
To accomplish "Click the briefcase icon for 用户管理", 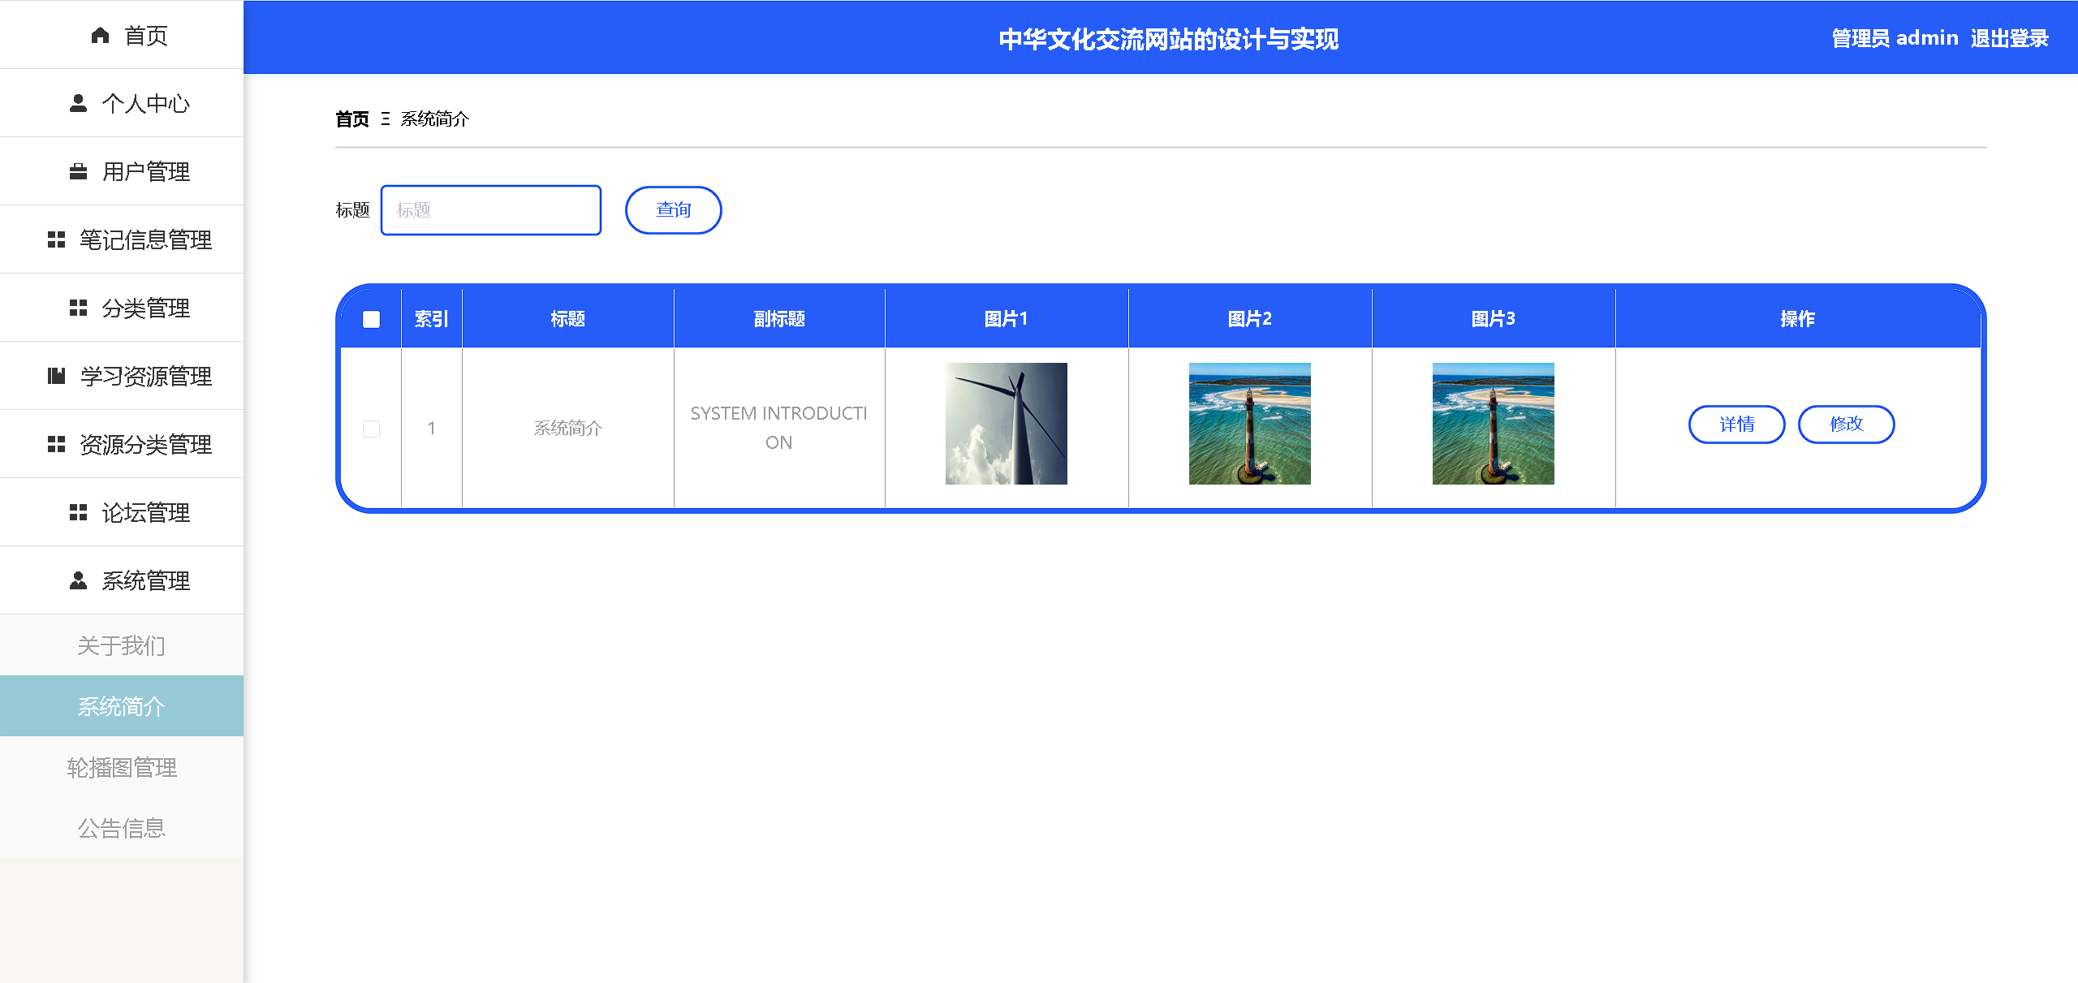I will (x=78, y=171).
